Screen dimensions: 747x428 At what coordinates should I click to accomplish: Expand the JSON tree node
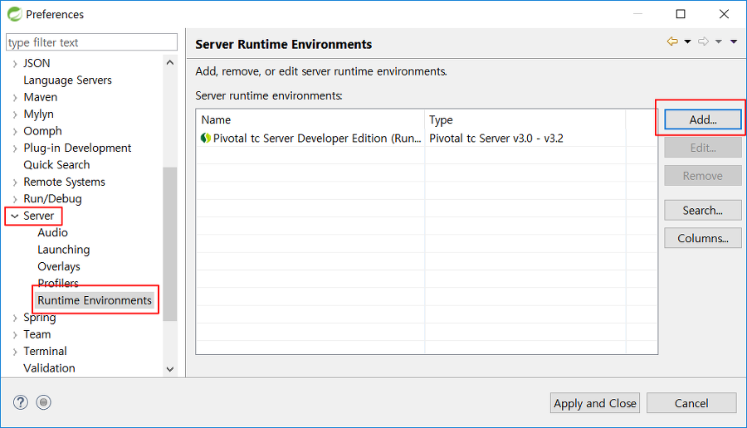[x=15, y=63]
